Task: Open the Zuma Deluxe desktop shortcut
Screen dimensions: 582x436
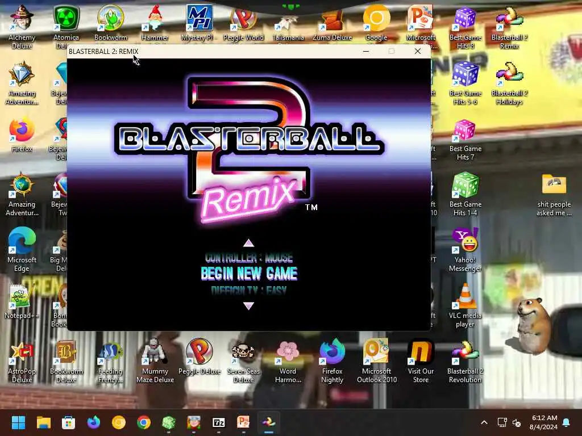Action: (332, 23)
